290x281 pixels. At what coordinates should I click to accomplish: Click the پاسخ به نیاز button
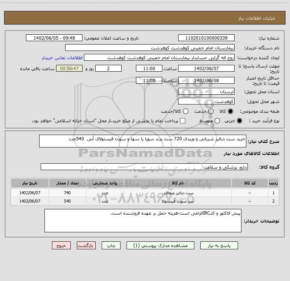[x=219, y=246]
